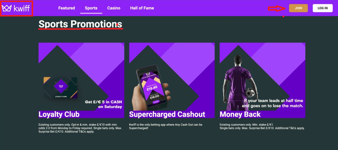Viewport: 338px width, 150px height.
Task: Go to Hall of Fame tab
Action: click(142, 8)
